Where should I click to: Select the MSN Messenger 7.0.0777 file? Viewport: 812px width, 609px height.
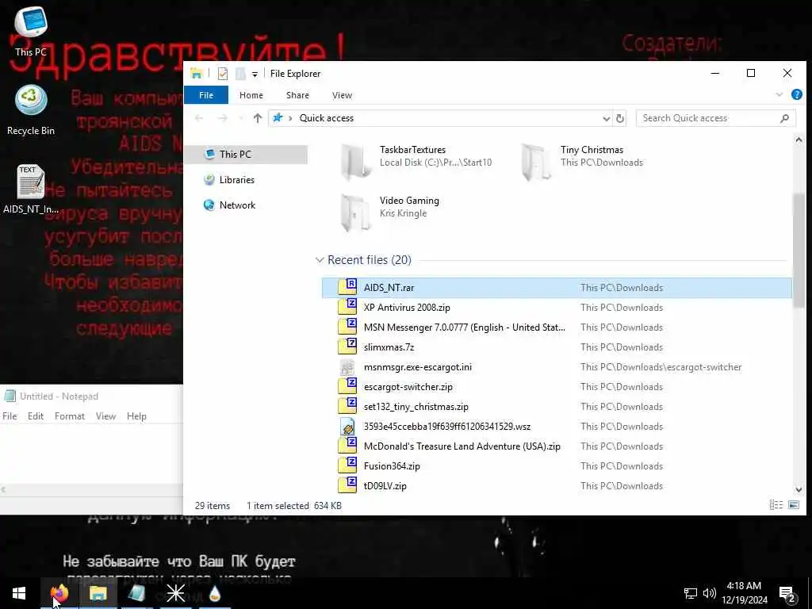tap(557, 327)
